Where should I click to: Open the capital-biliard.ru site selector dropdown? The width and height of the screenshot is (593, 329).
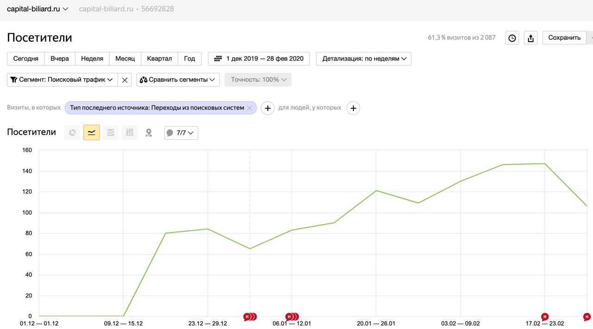pos(38,9)
